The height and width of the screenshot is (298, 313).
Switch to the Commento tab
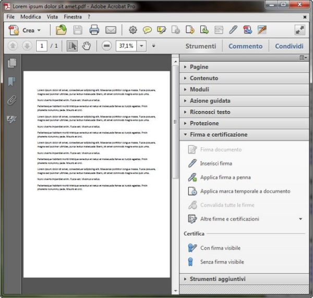(x=245, y=46)
